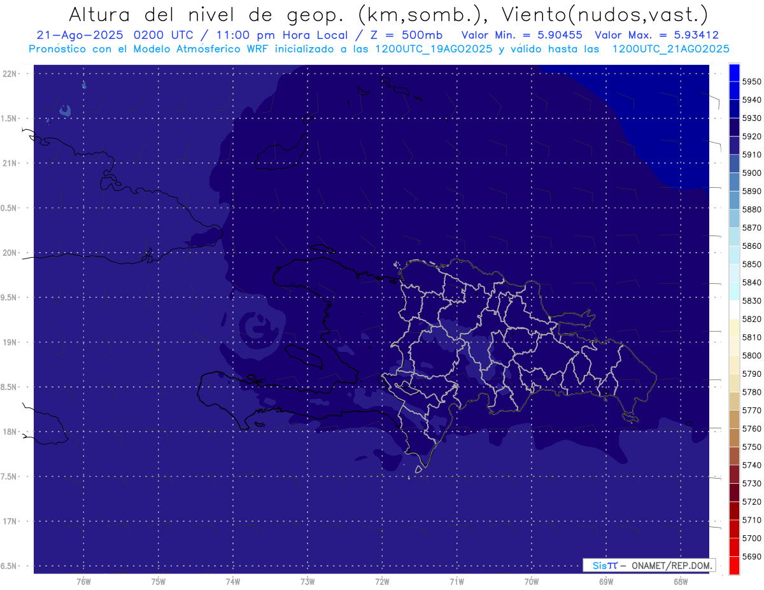
Task: Click the 69W longitude label
Action: (606, 581)
